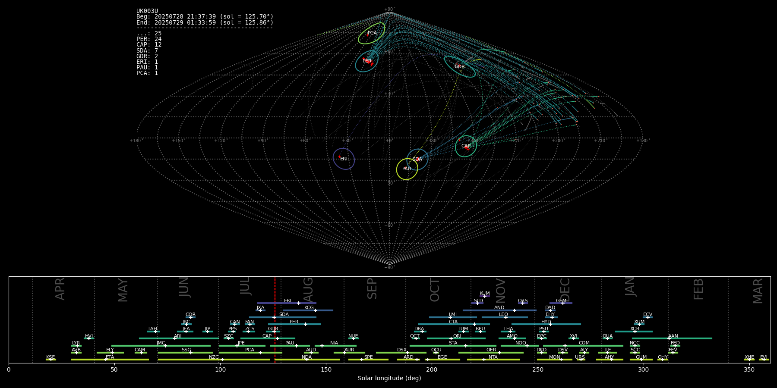Select the KUM shower bar label
The height and width of the screenshot is (388, 777).
485,294
